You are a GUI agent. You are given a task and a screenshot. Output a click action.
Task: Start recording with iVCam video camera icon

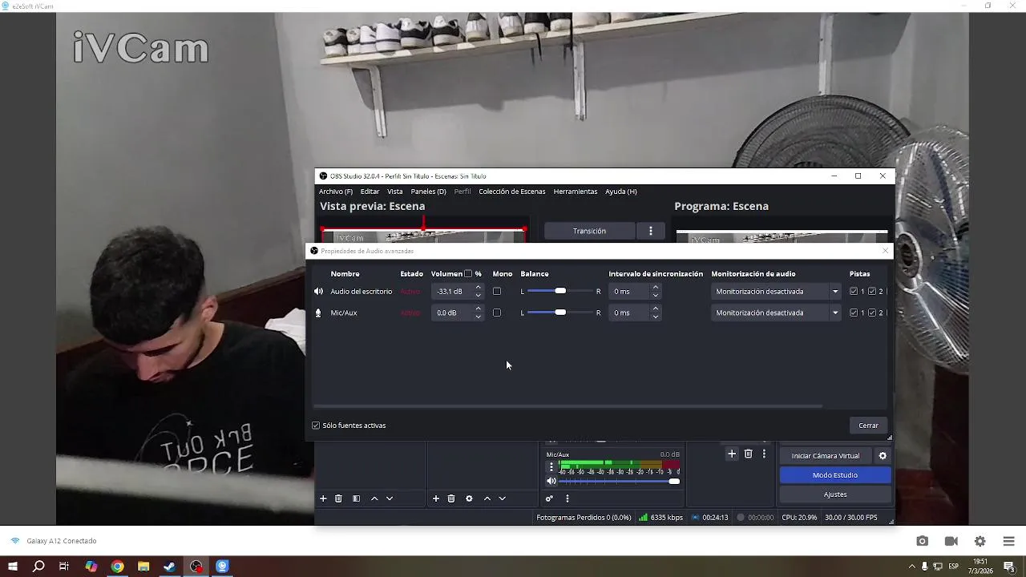coord(951,541)
